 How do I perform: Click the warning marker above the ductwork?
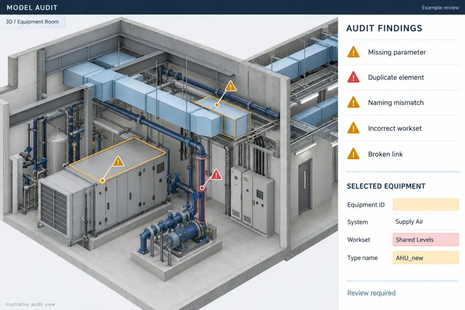(x=230, y=87)
